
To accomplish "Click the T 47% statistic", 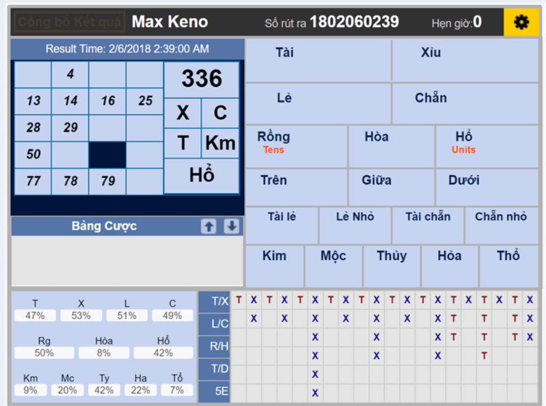I will (x=35, y=316).
